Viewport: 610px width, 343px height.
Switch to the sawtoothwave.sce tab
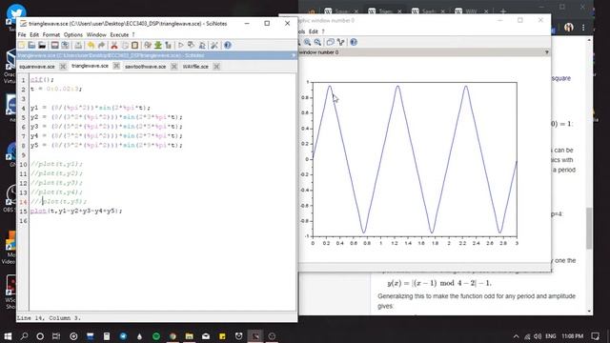point(145,67)
